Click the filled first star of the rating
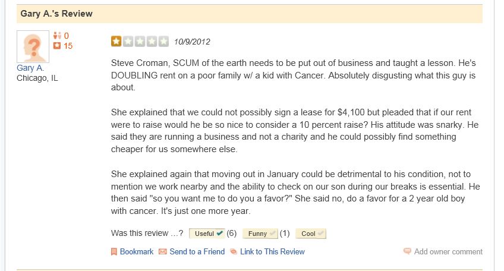The width and height of the screenshot is (504, 271). pos(116,41)
